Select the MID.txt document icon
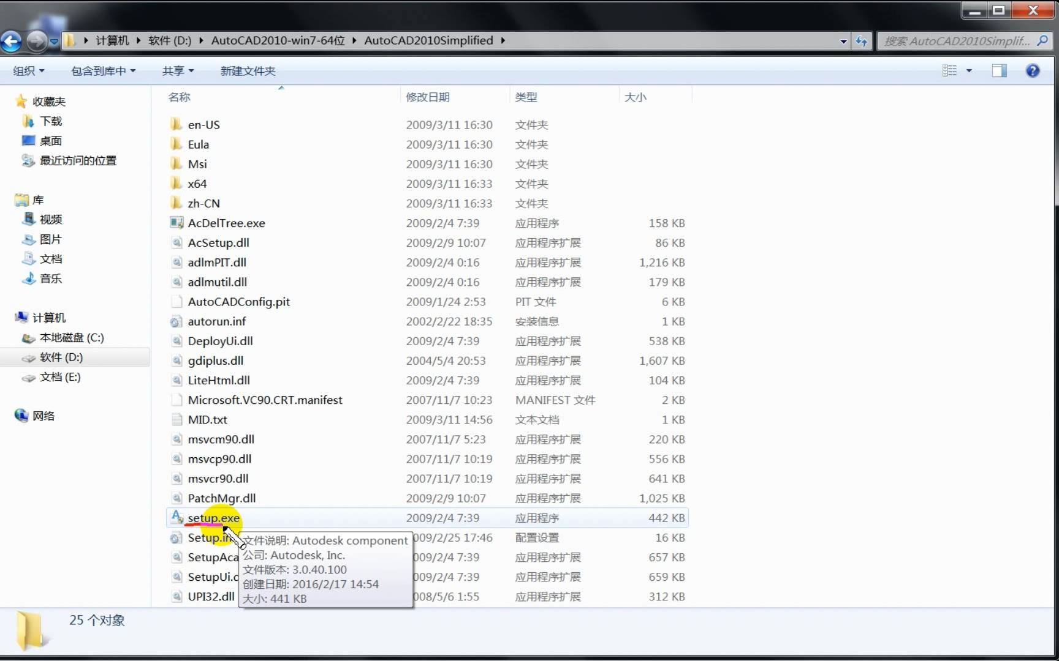This screenshot has width=1059, height=661. [176, 419]
